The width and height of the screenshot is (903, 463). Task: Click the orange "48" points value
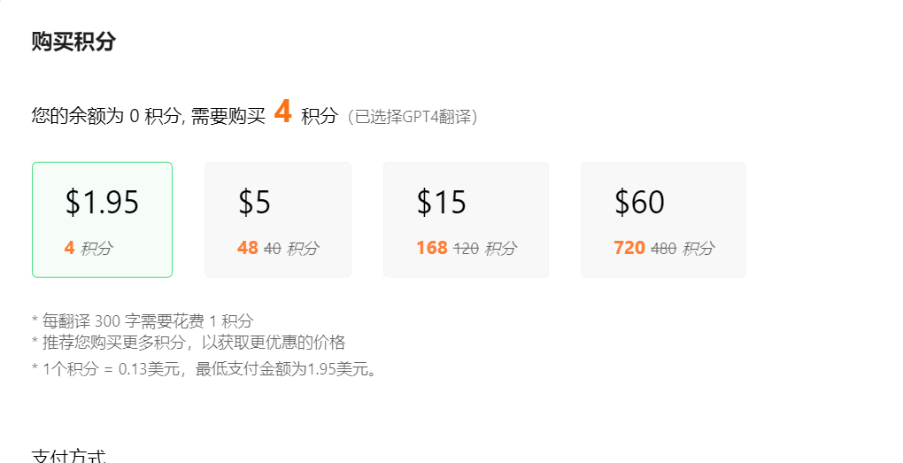(248, 248)
